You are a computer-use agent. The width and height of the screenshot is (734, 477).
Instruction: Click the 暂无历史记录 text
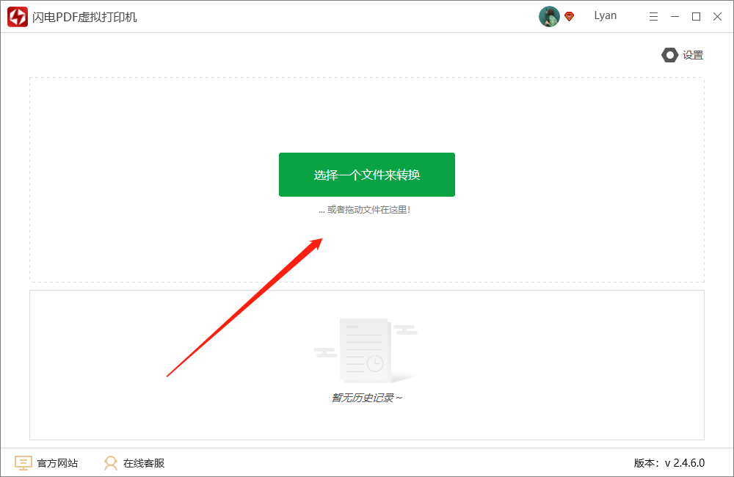[366, 398]
